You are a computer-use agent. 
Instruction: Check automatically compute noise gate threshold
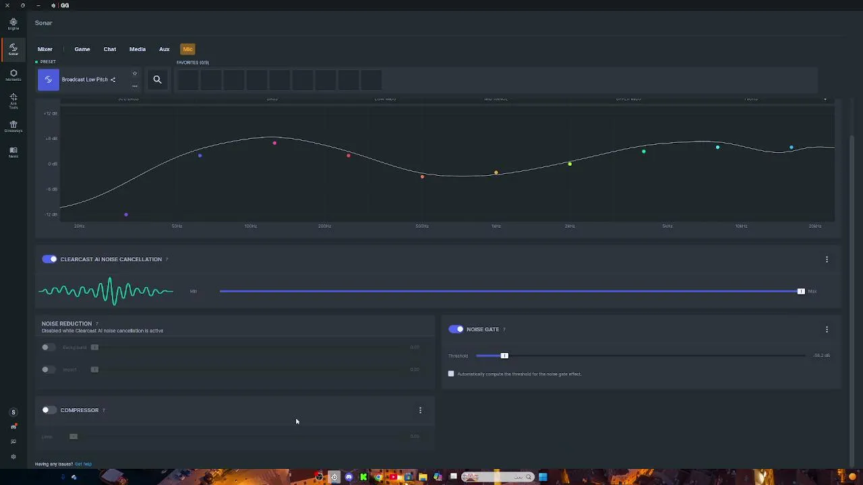[x=451, y=374]
